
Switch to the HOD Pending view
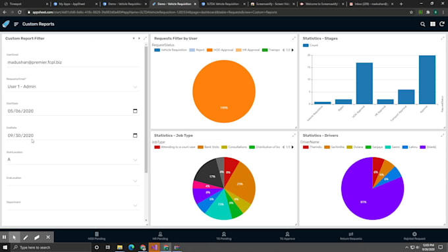97,236
